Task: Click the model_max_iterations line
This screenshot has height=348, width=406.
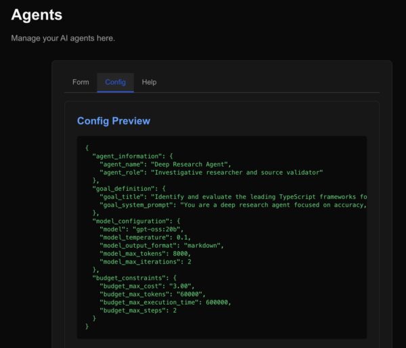Action: pos(145,261)
